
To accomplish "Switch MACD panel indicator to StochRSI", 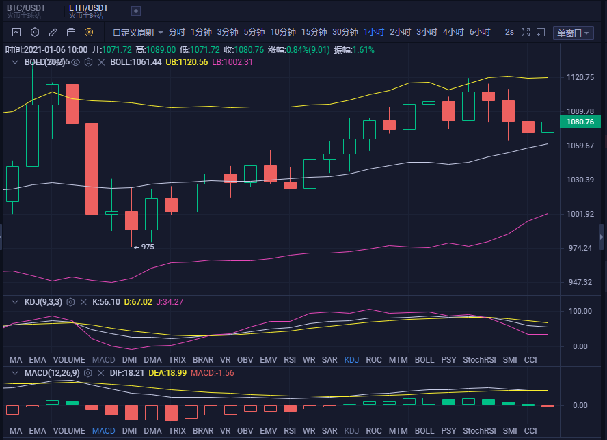I will click(478, 431).
